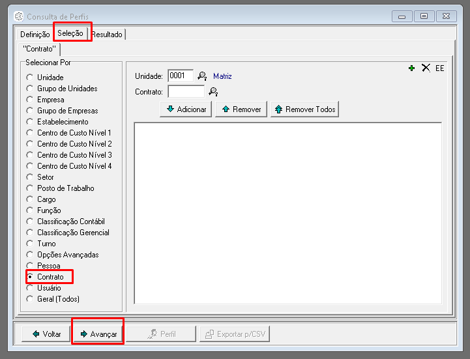
Task: Select the Unidade radio option
Action: (x=29, y=78)
